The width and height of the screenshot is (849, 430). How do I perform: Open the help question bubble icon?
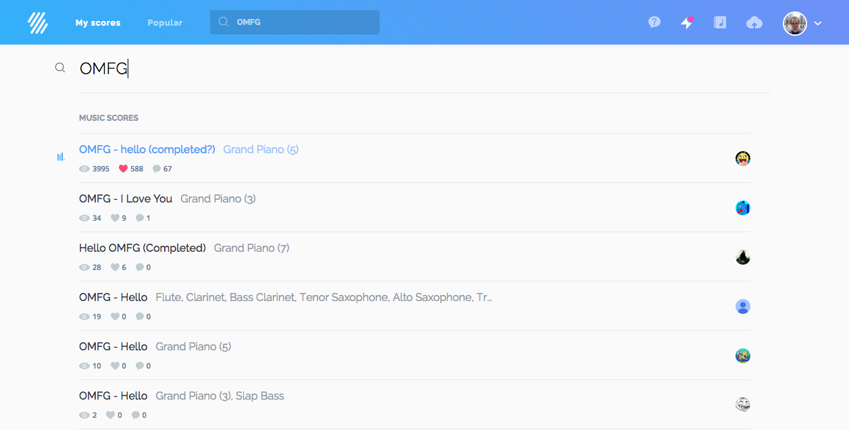(654, 22)
